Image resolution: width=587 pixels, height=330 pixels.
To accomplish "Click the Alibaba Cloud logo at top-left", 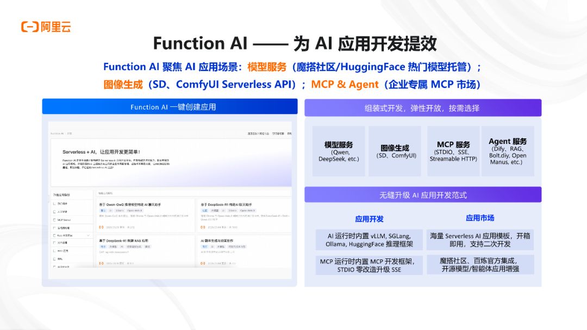I will [x=46, y=27].
